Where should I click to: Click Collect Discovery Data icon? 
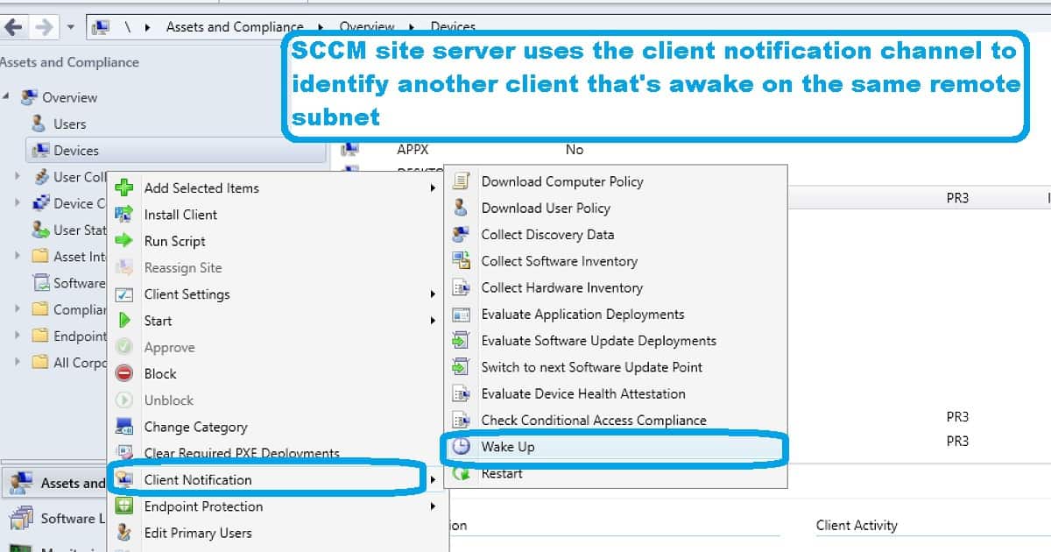[461, 235]
